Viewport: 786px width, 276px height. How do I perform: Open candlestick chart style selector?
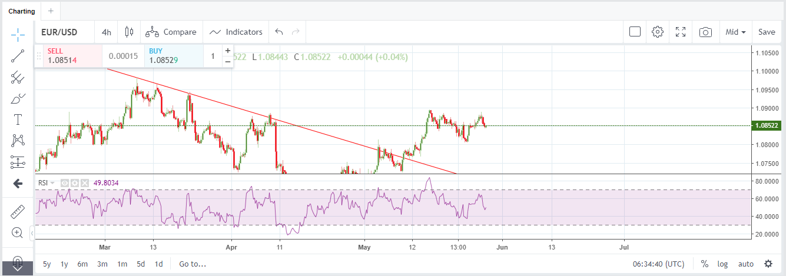coord(130,32)
